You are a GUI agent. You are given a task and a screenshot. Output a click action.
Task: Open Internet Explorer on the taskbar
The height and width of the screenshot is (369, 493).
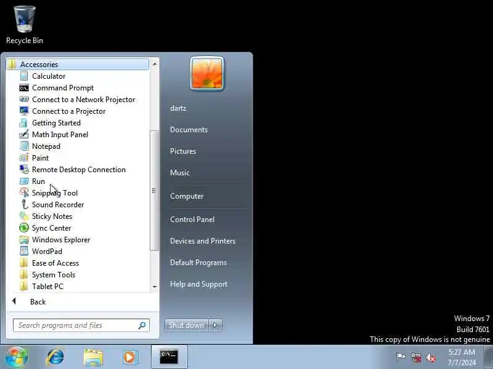(55, 357)
